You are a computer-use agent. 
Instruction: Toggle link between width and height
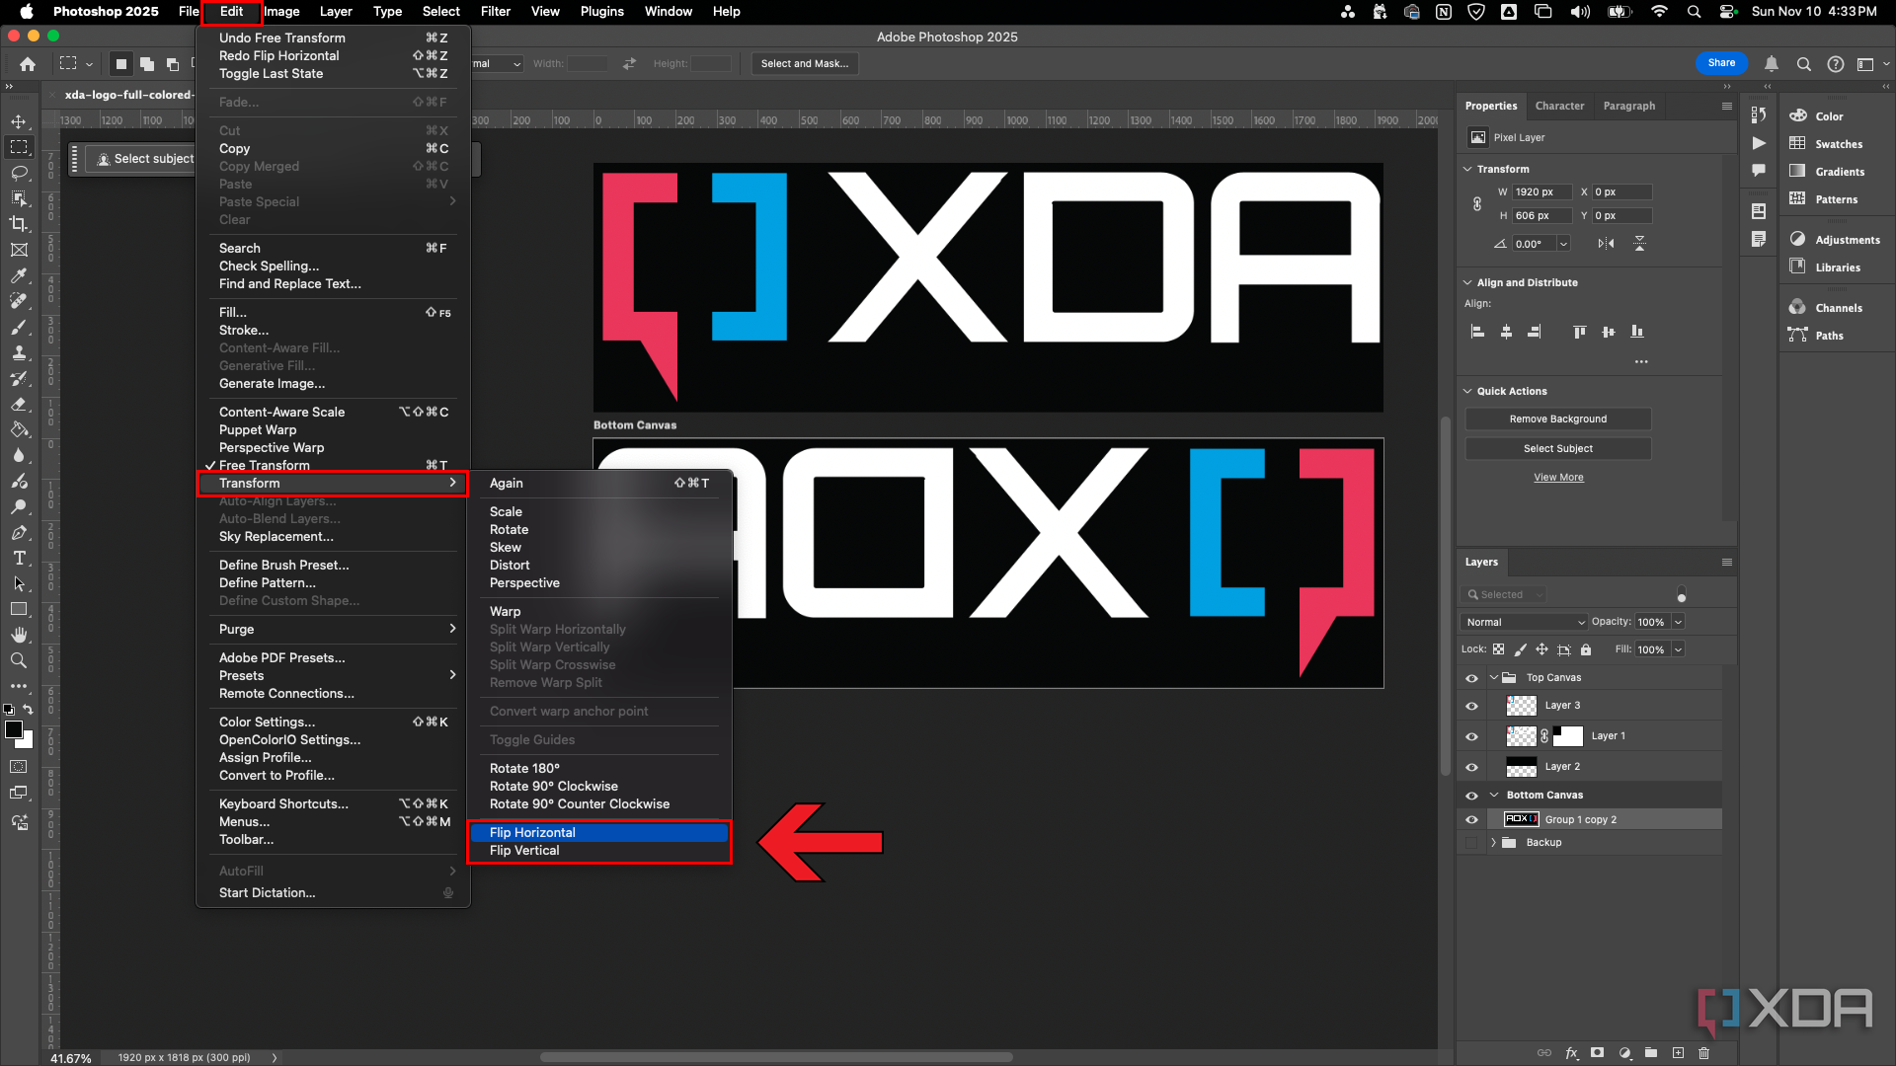coord(1477,204)
